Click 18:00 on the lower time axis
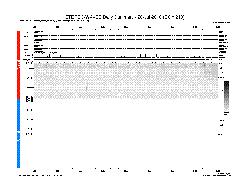This screenshot has height=193, width=250. 172,171
